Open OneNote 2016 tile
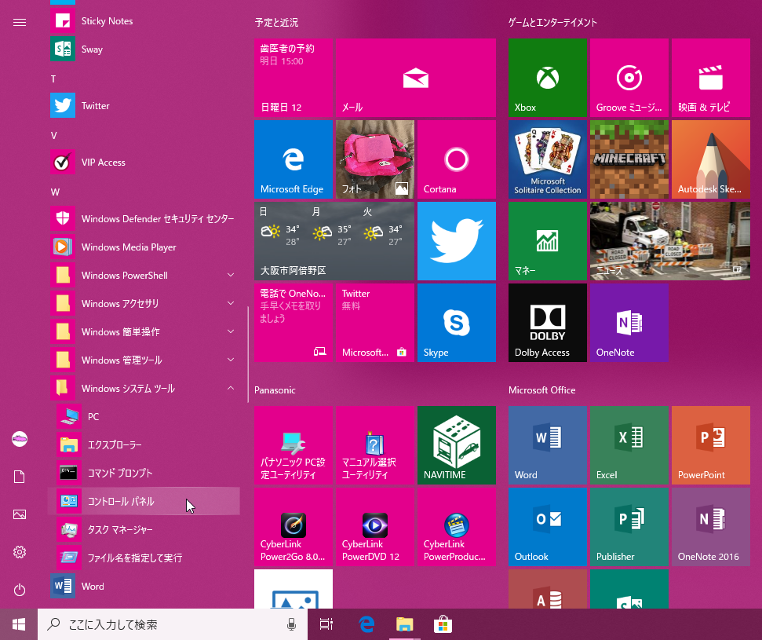The width and height of the screenshot is (762, 640). click(710, 527)
